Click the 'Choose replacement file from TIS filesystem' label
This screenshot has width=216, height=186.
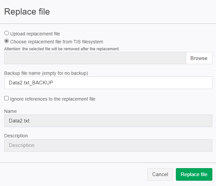57,42
